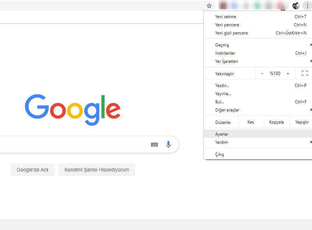The width and height of the screenshot is (312, 230).
Task: Bookmark this page with the star icon
Action: (x=209, y=6)
